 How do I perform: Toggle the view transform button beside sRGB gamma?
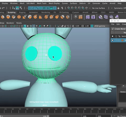tap(92, 26)
